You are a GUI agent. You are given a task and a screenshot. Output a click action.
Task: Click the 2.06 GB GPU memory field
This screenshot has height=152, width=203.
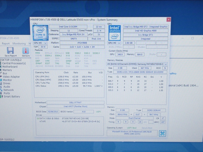[x=129, y=43]
